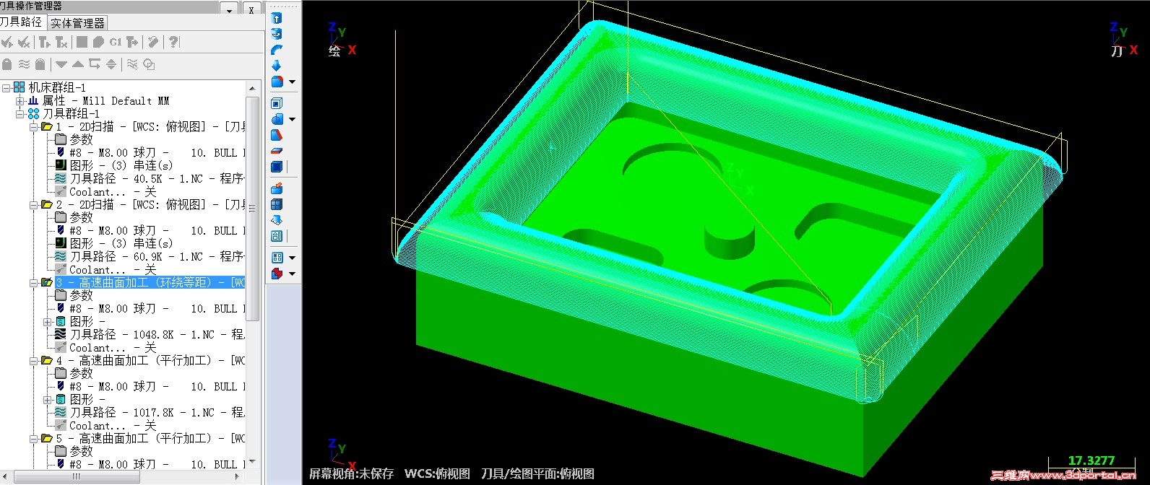
Task: Move the insert arrow up
Action: [x=78, y=64]
